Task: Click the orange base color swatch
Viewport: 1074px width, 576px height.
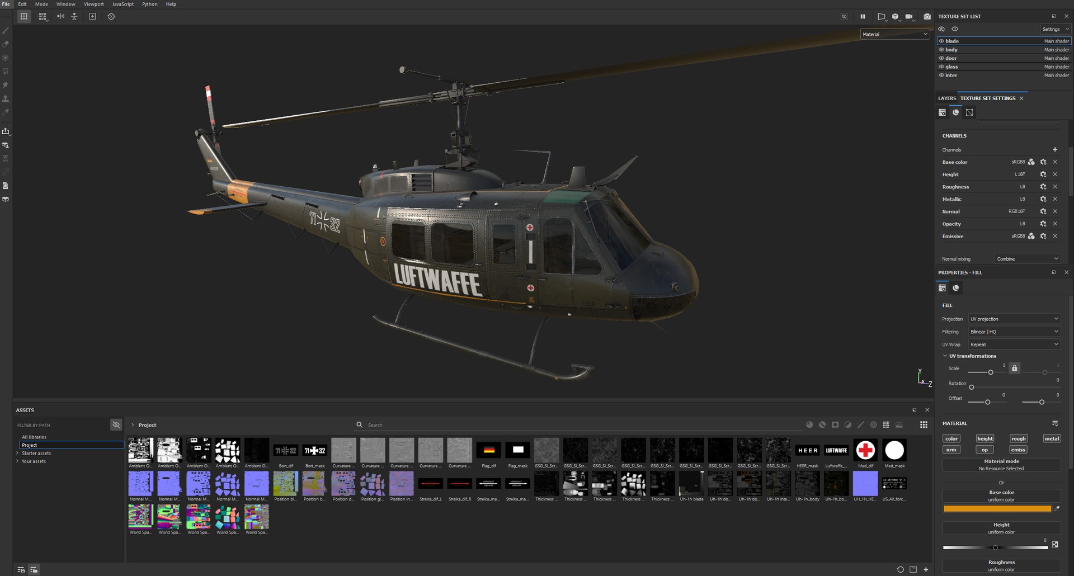Action: click(997, 509)
